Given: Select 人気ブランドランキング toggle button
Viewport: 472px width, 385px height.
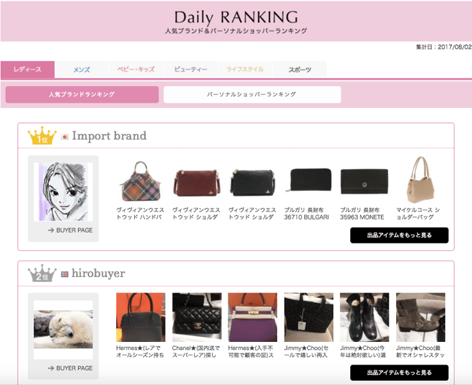Looking at the screenshot, I should pos(81,94).
